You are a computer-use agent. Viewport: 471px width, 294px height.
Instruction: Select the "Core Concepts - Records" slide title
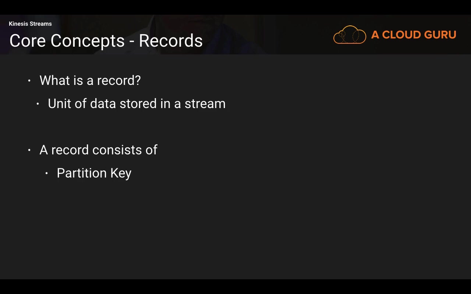[106, 40]
